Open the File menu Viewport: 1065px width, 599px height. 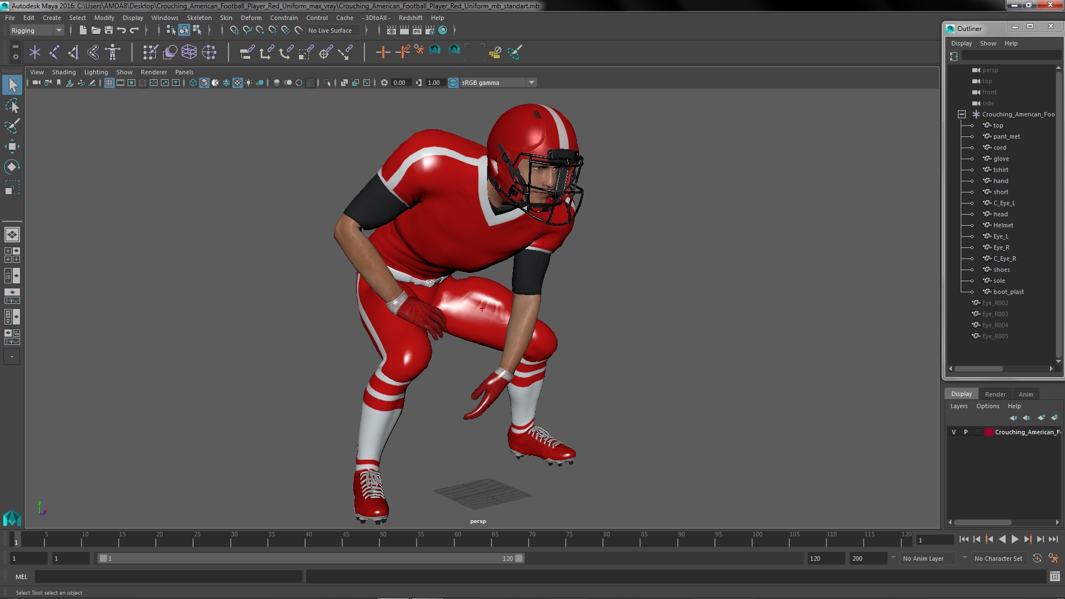click(10, 18)
